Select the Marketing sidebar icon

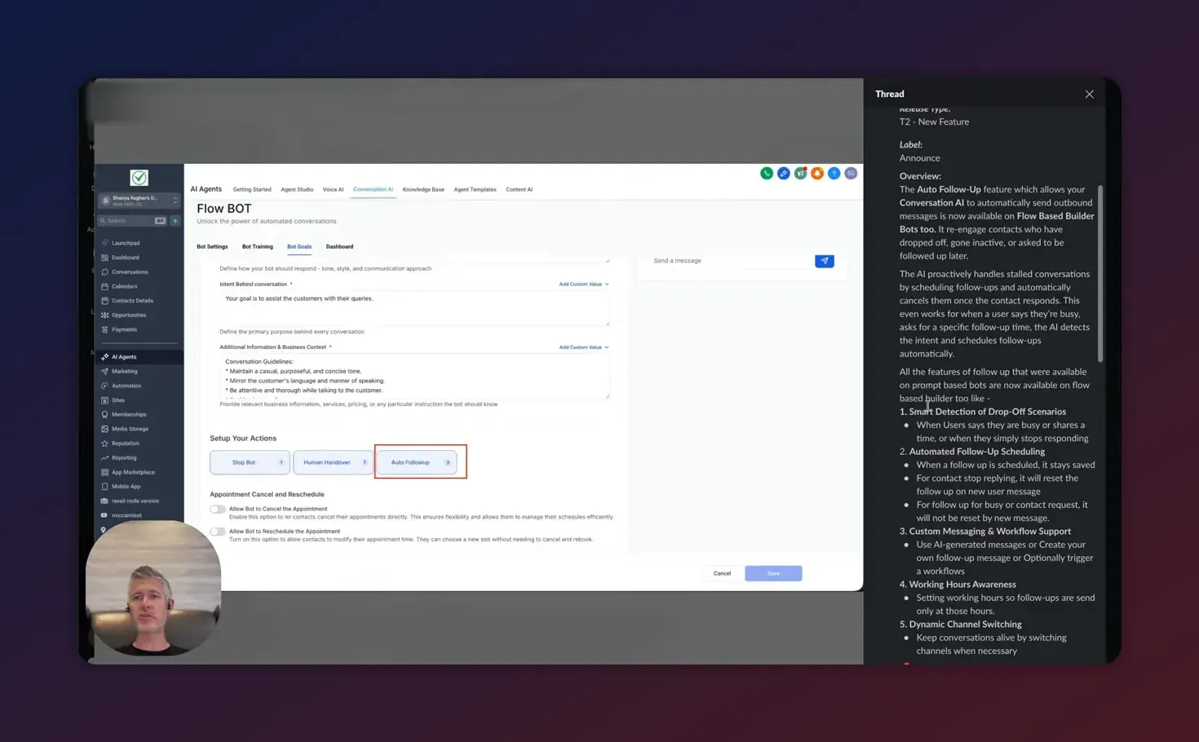click(123, 371)
